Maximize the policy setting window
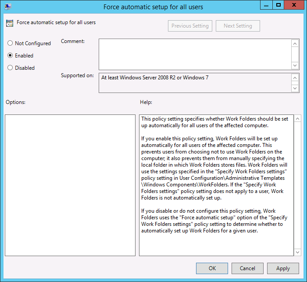The image size is (307, 282). [278, 5]
